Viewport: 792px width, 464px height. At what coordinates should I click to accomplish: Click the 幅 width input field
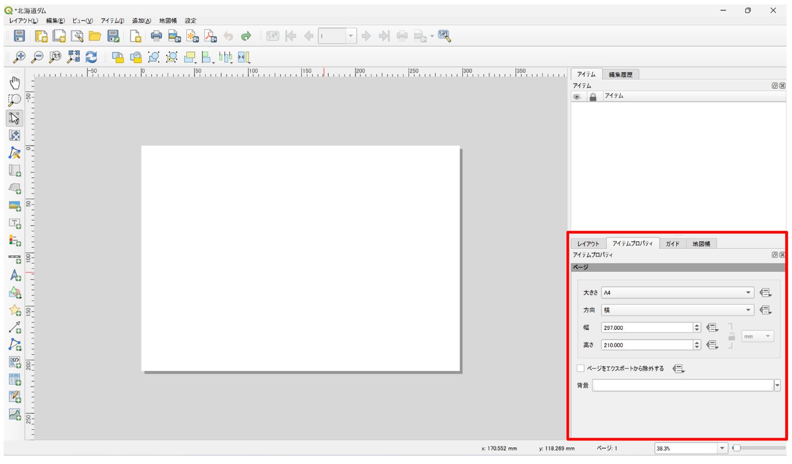(x=647, y=327)
